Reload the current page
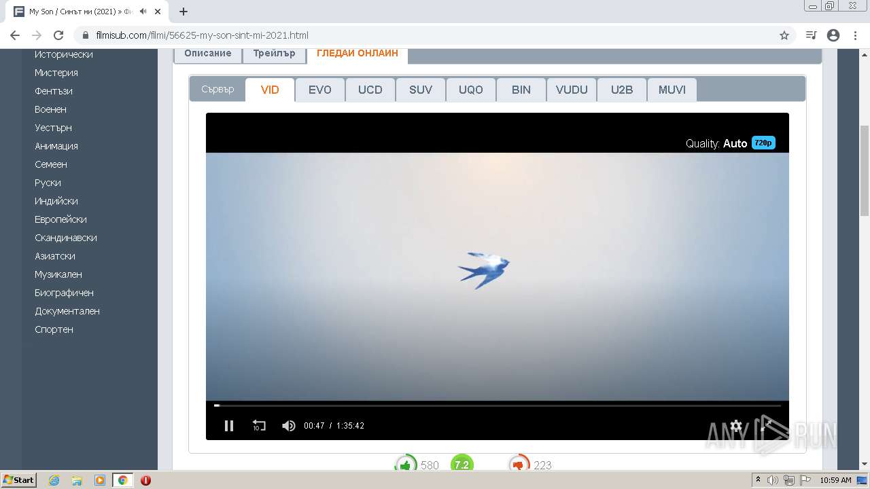Image resolution: width=870 pixels, height=489 pixels. tap(58, 35)
